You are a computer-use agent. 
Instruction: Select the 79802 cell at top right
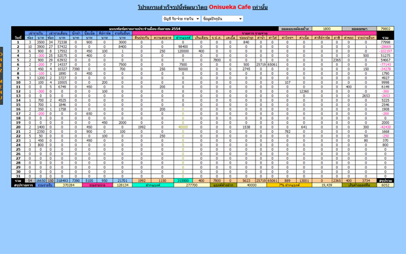[x=385, y=29]
